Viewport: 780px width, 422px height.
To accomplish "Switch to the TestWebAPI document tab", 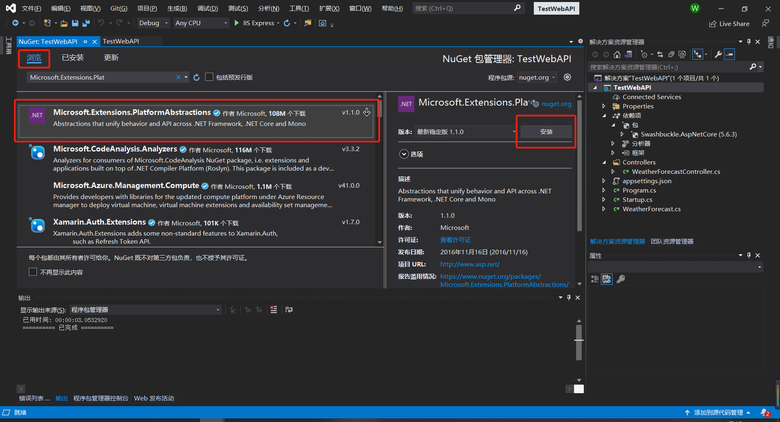I will [x=121, y=41].
